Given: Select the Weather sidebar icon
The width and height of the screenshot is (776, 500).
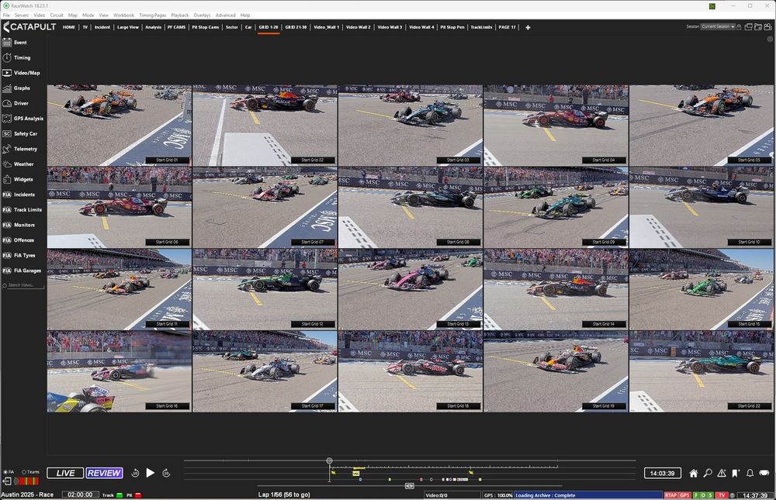Looking at the screenshot, I should coord(8,164).
